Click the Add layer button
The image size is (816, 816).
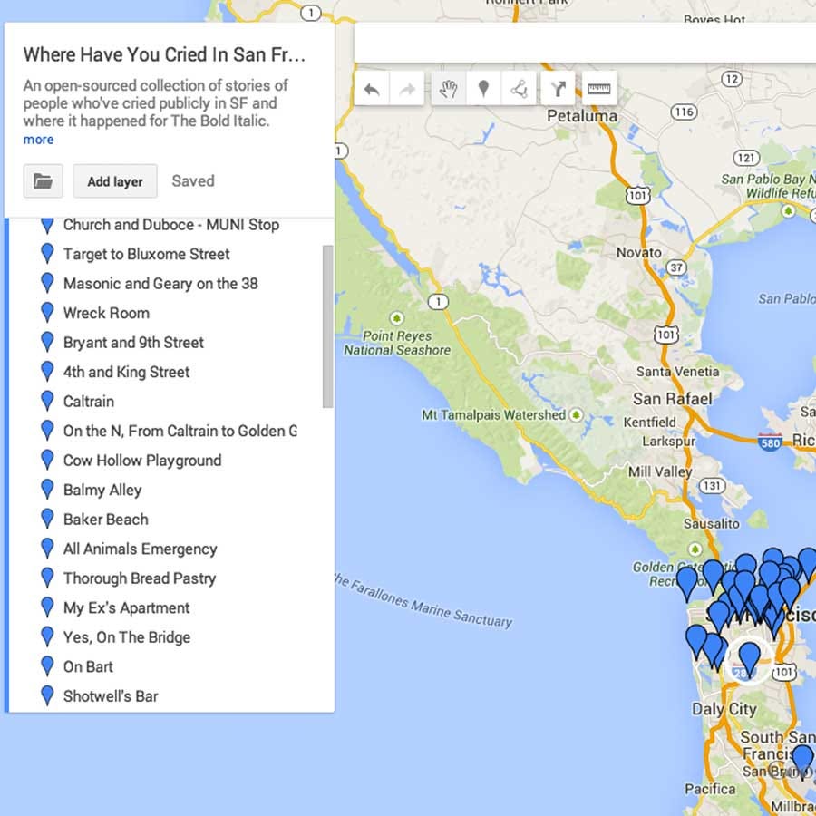pyautogui.click(x=114, y=181)
